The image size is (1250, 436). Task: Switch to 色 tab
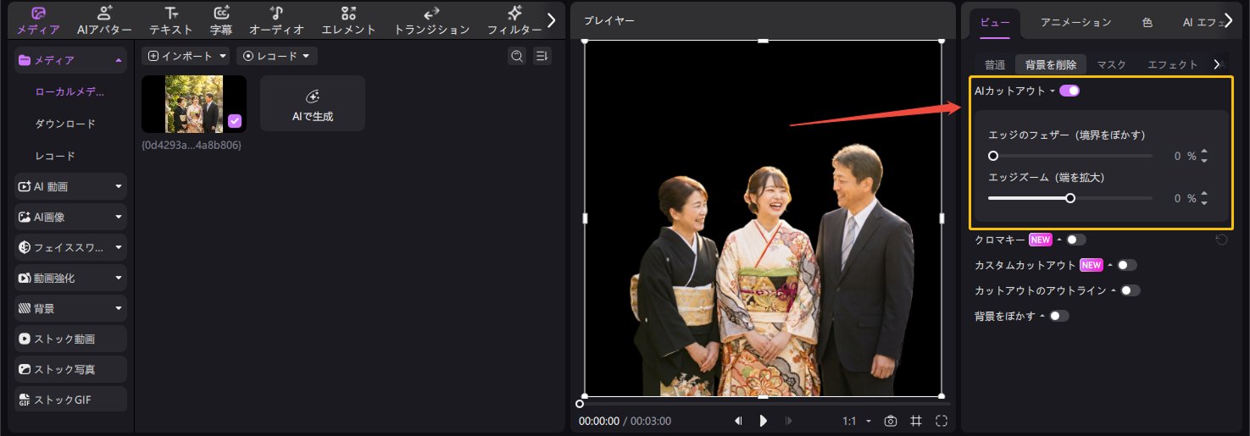[x=1147, y=23]
